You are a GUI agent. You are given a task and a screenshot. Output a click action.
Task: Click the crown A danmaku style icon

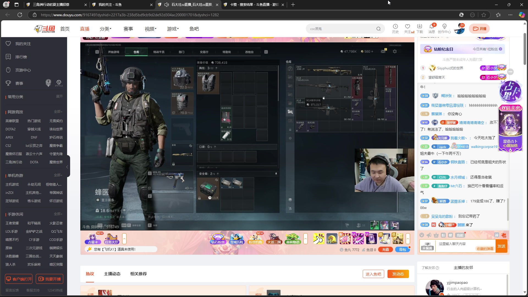coord(436,235)
